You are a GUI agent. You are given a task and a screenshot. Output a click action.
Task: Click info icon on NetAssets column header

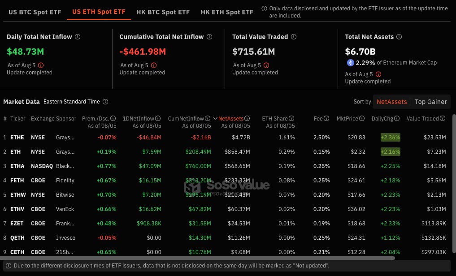tap(247, 119)
